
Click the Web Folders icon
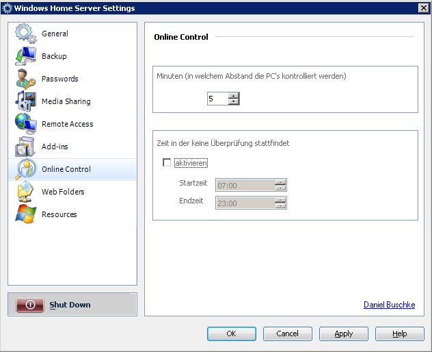point(25,192)
